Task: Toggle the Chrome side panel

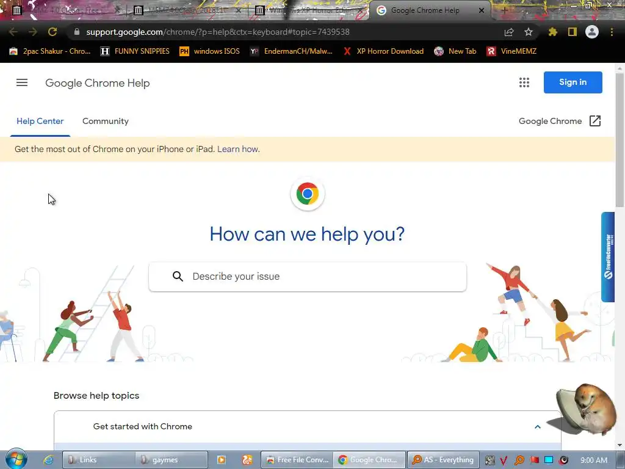Action: coord(573,32)
